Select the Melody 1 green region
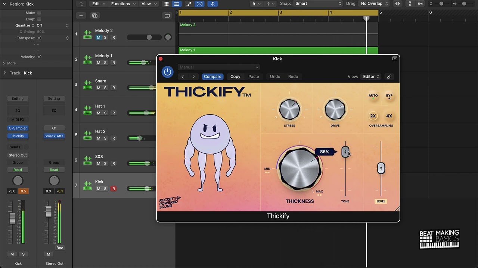 click(x=278, y=50)
